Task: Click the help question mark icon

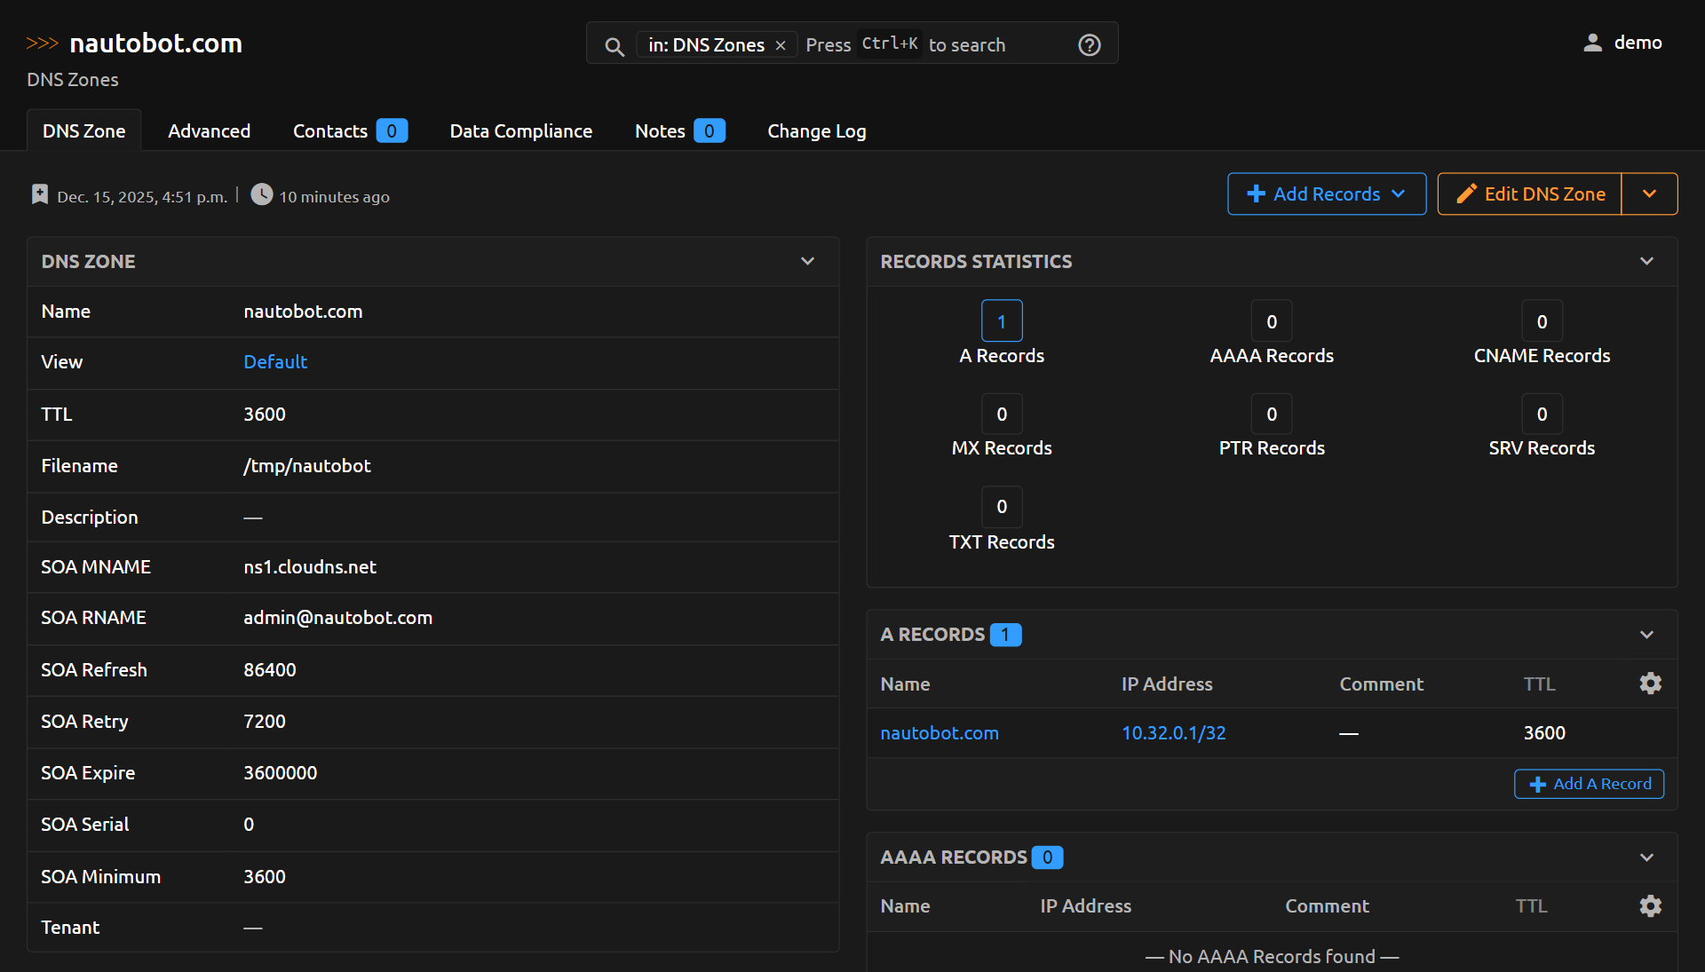Action: [x=1089, y=44]
